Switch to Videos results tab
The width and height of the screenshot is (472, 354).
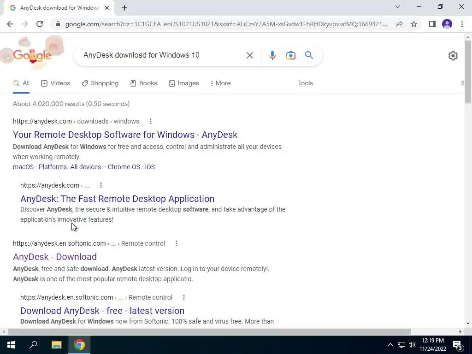pos(56,83)
